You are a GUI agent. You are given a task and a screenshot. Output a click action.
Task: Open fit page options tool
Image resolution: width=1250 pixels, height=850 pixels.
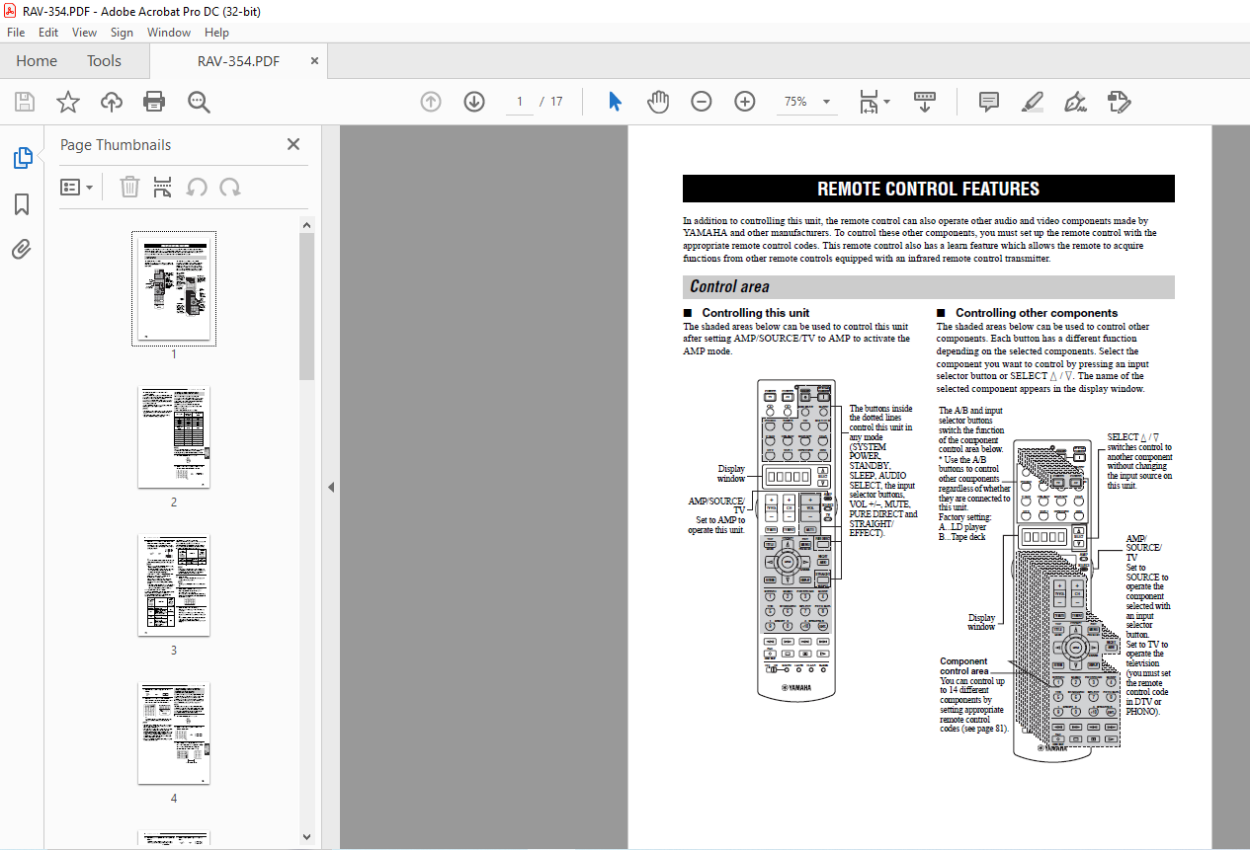coord(869,102)
